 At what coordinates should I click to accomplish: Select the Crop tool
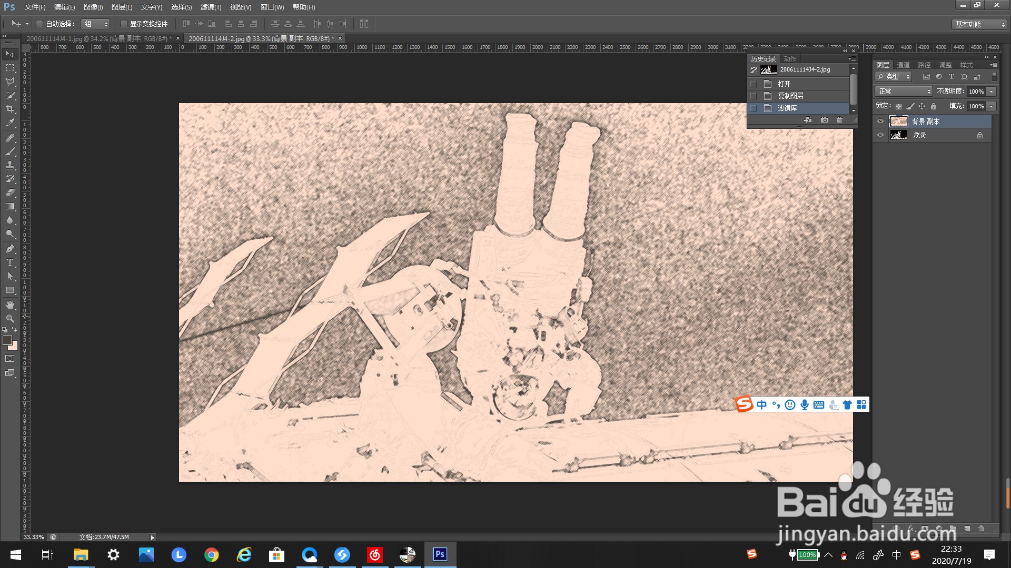tap(10, 109)
